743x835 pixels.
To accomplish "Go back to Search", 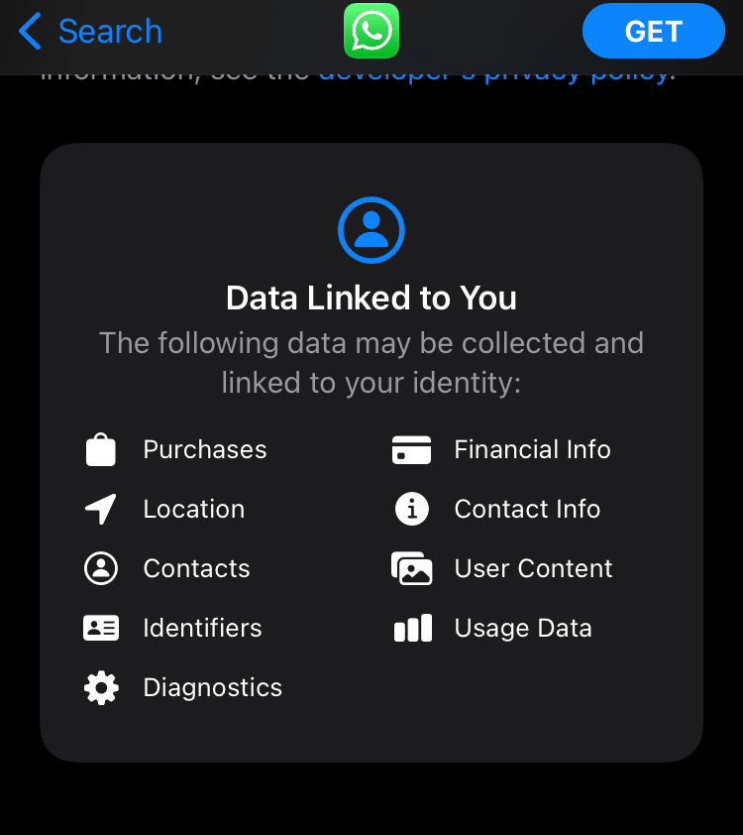I will (x=109, y=32).
